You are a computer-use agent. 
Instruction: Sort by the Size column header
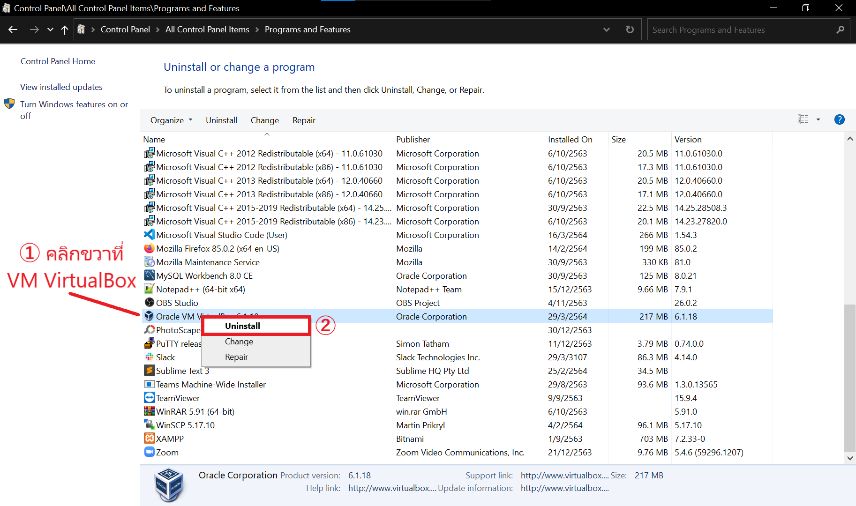click(618, 140)
